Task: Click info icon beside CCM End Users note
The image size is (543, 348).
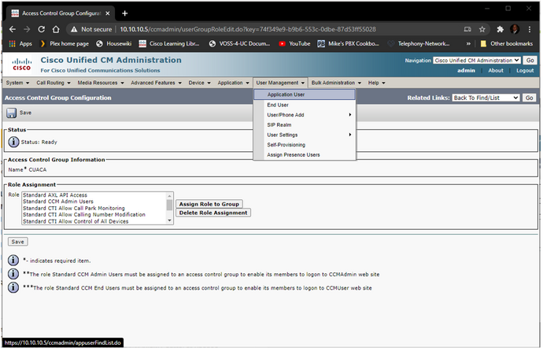Action: click(13, 287)
